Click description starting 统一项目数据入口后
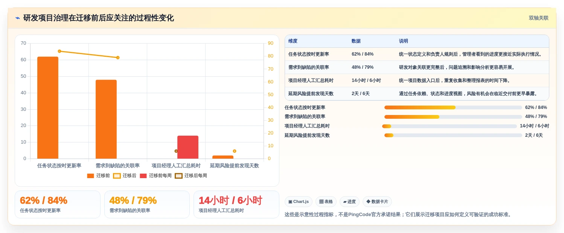This screenshot has width=564, height=233. point(456,80)
